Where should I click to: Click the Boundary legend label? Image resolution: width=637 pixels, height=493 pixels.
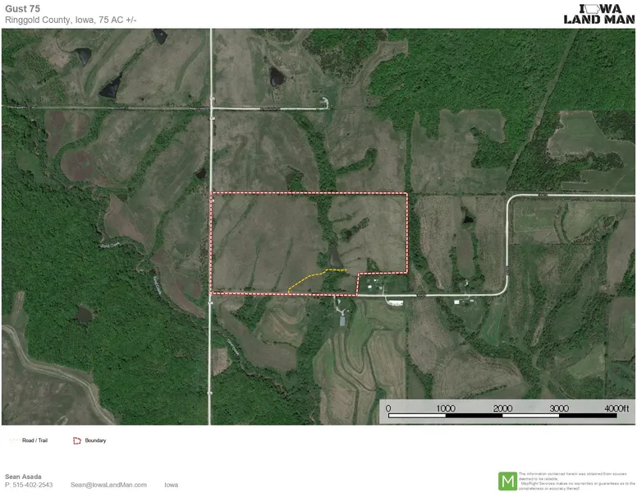95,440
